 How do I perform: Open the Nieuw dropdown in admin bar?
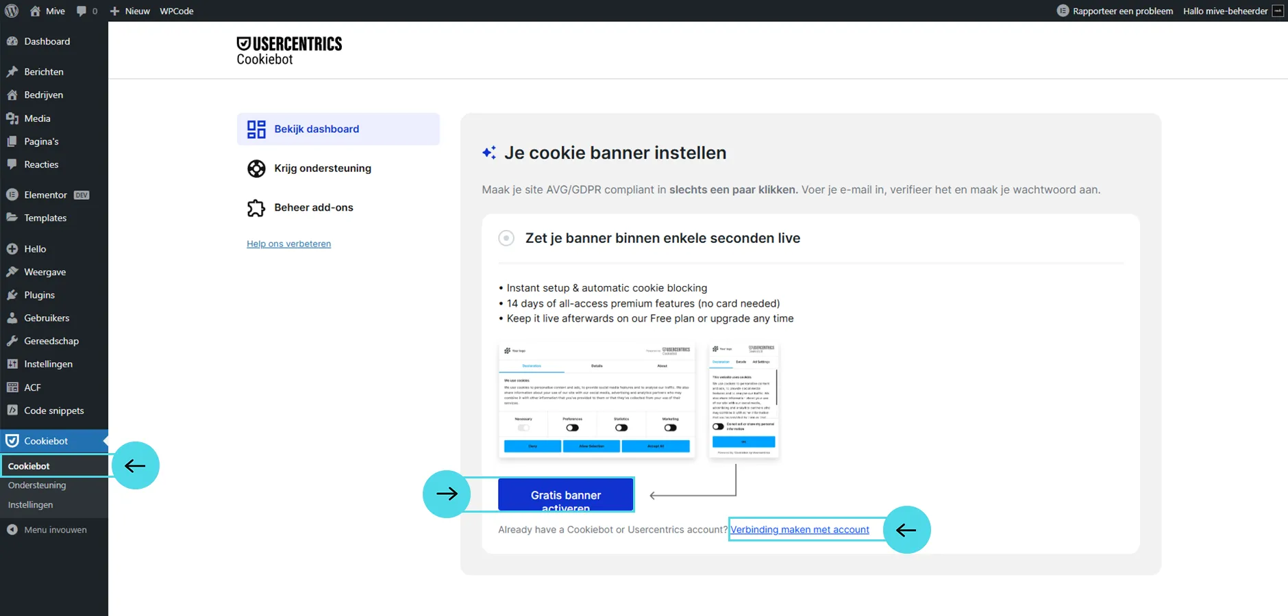130,11
